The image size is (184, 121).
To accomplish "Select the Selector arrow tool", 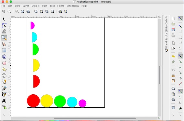I will 4,19.
